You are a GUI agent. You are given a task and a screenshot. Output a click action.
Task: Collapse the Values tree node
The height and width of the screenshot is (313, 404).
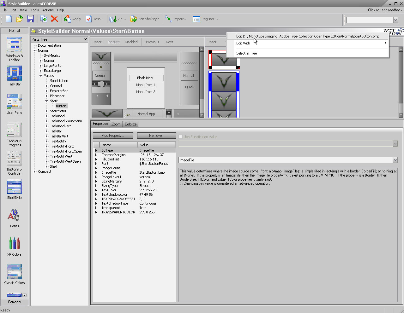41,76
